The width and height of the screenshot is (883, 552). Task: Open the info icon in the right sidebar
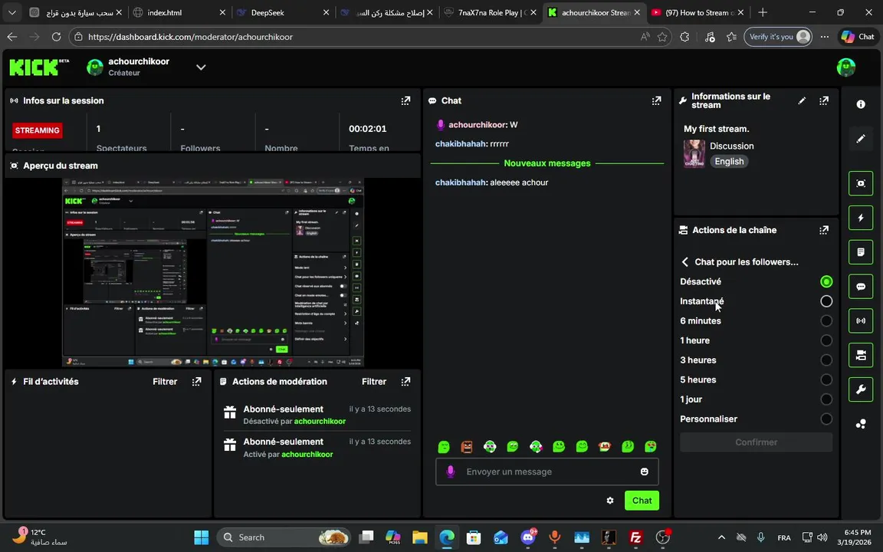[x=861, y=104]
